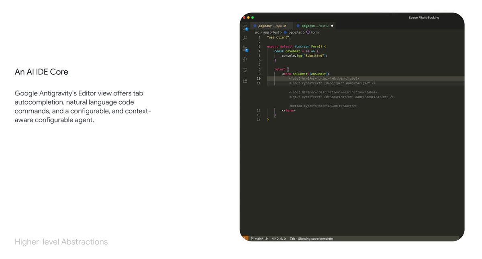Open the Source Control icon with badge
The width and height of the screenshot is (482, 259).
tap(245, 49)
